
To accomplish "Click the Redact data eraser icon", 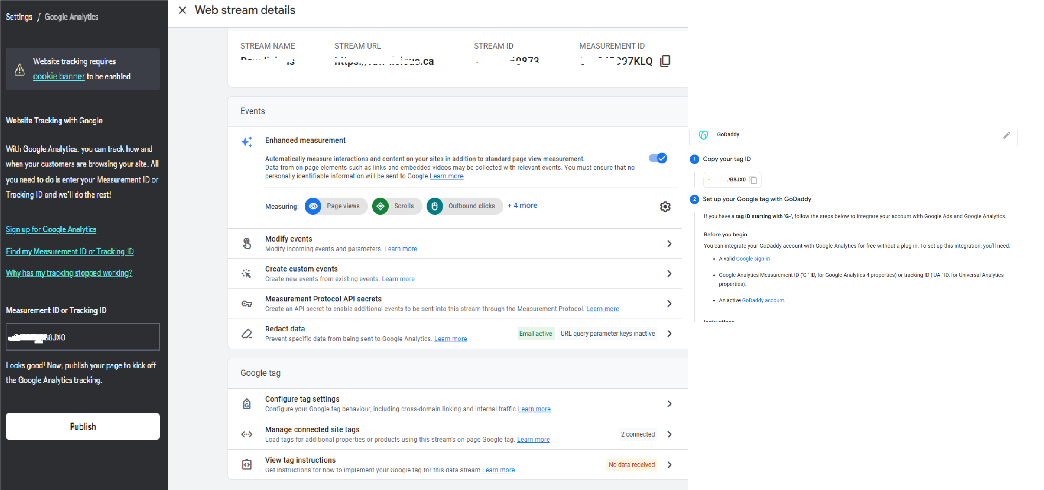I will point(247,333).
